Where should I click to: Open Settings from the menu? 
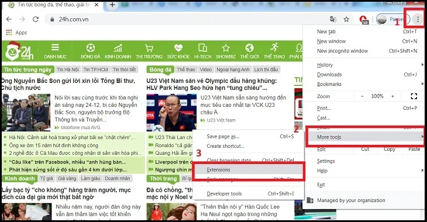(364, 161)
